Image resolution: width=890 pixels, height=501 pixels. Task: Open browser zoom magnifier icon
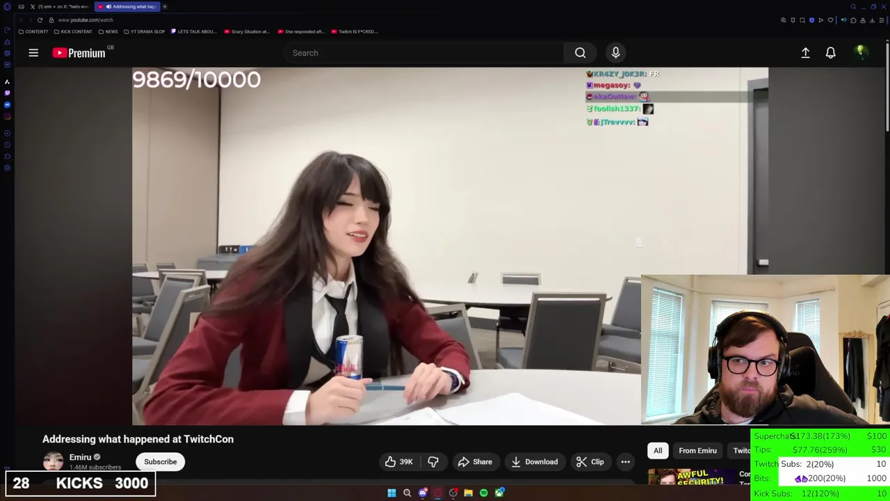coord(784,20)
